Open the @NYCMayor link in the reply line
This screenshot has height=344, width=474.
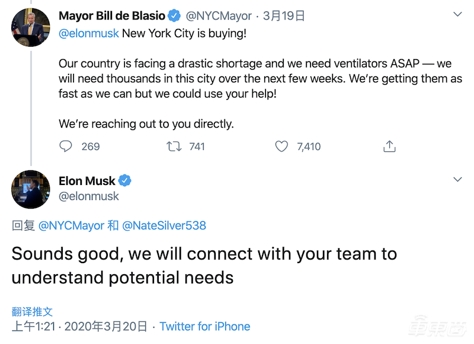(72, 225)
